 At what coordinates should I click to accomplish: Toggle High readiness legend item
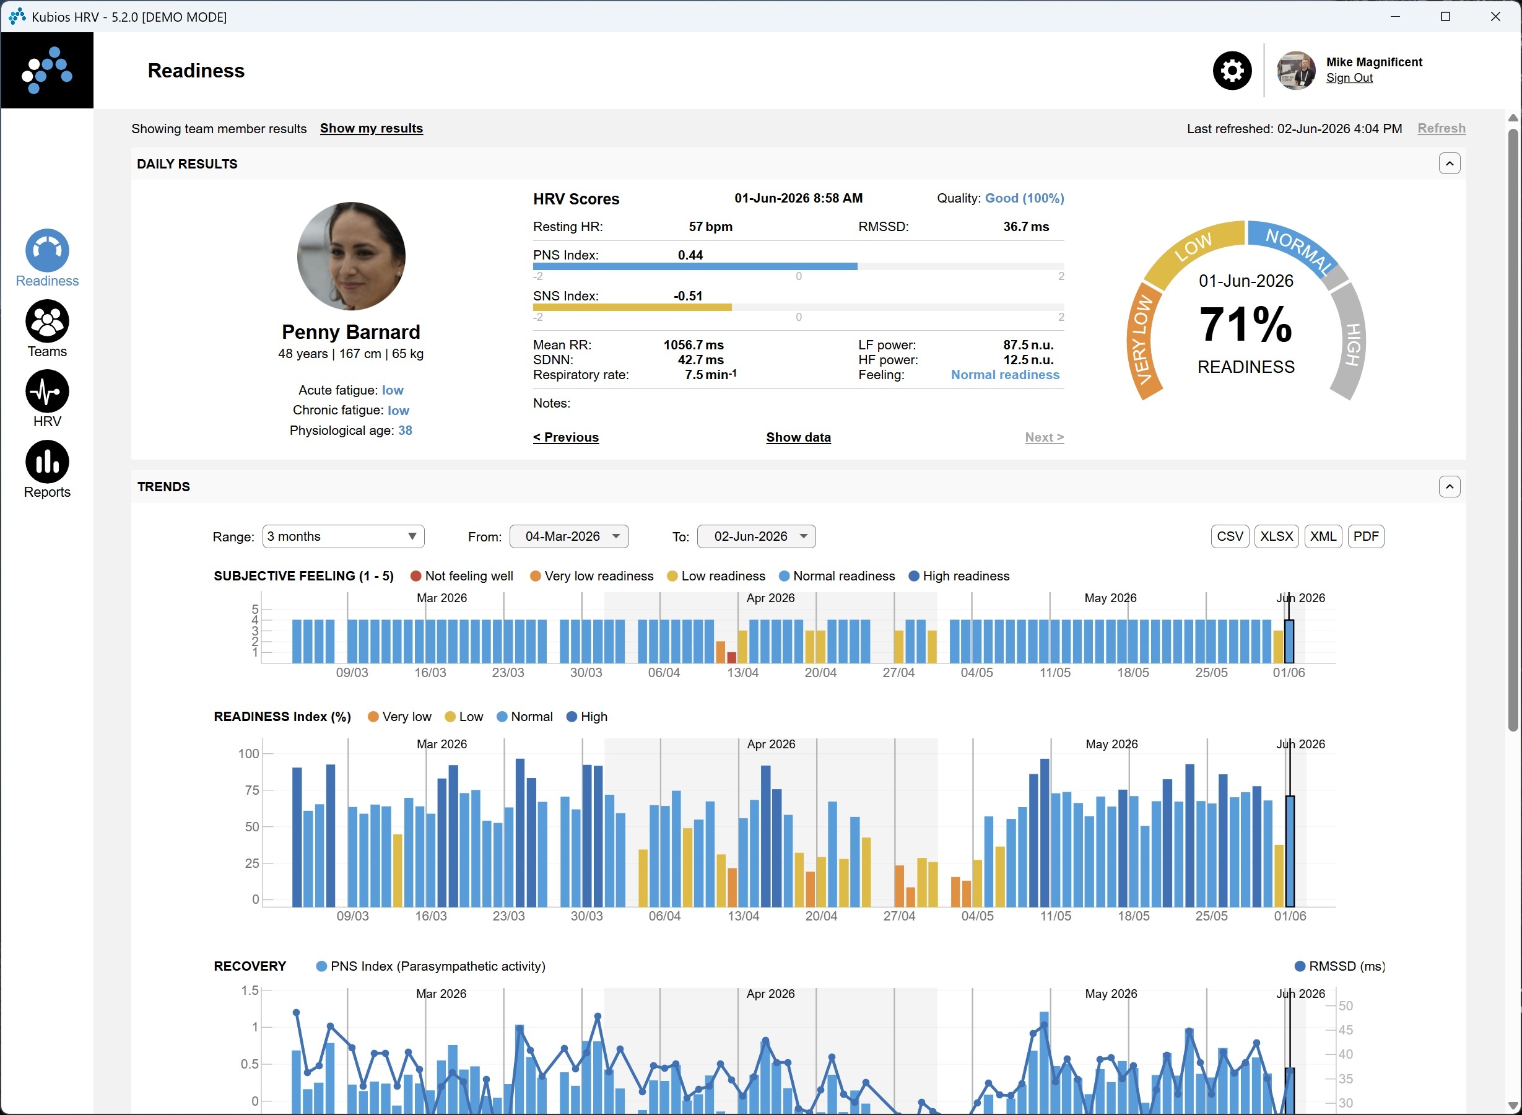[959, 575]
